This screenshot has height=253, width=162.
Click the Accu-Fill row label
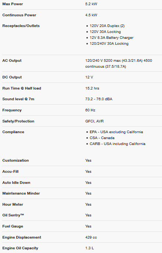tap(10, 172)
